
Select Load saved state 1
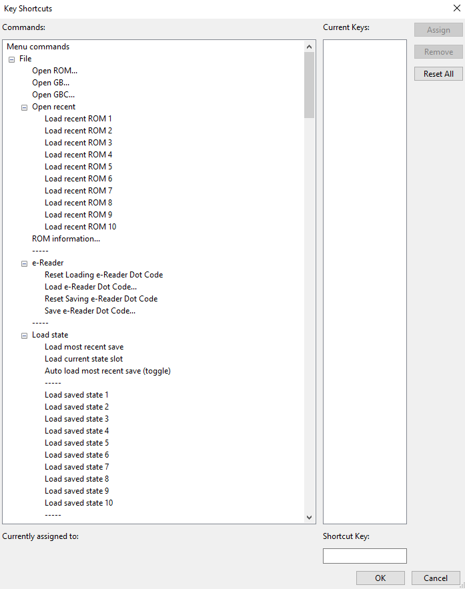point(76,395)
